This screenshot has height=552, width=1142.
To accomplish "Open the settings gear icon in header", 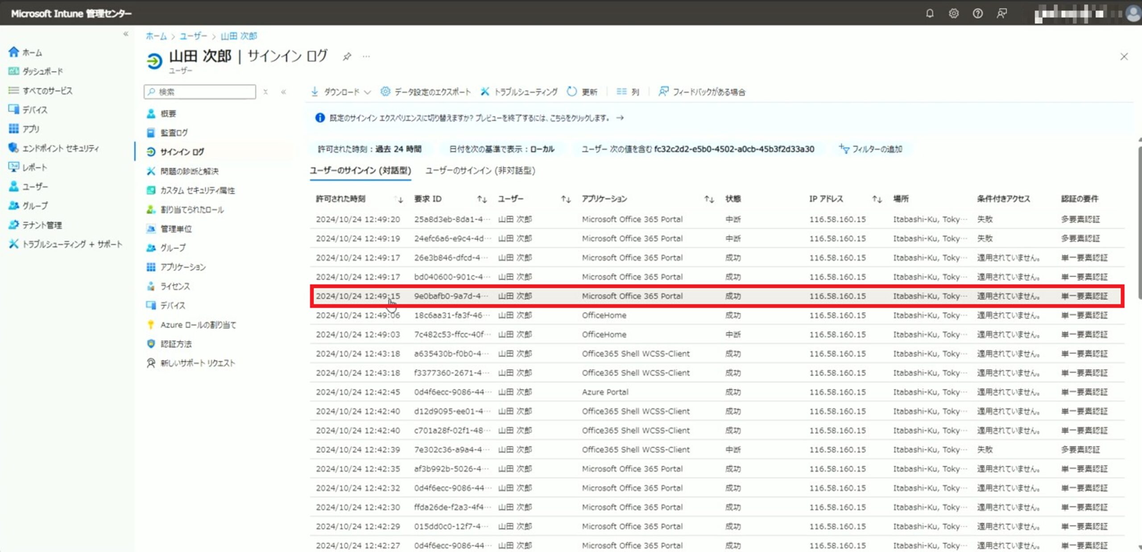I will click(953, 13).
